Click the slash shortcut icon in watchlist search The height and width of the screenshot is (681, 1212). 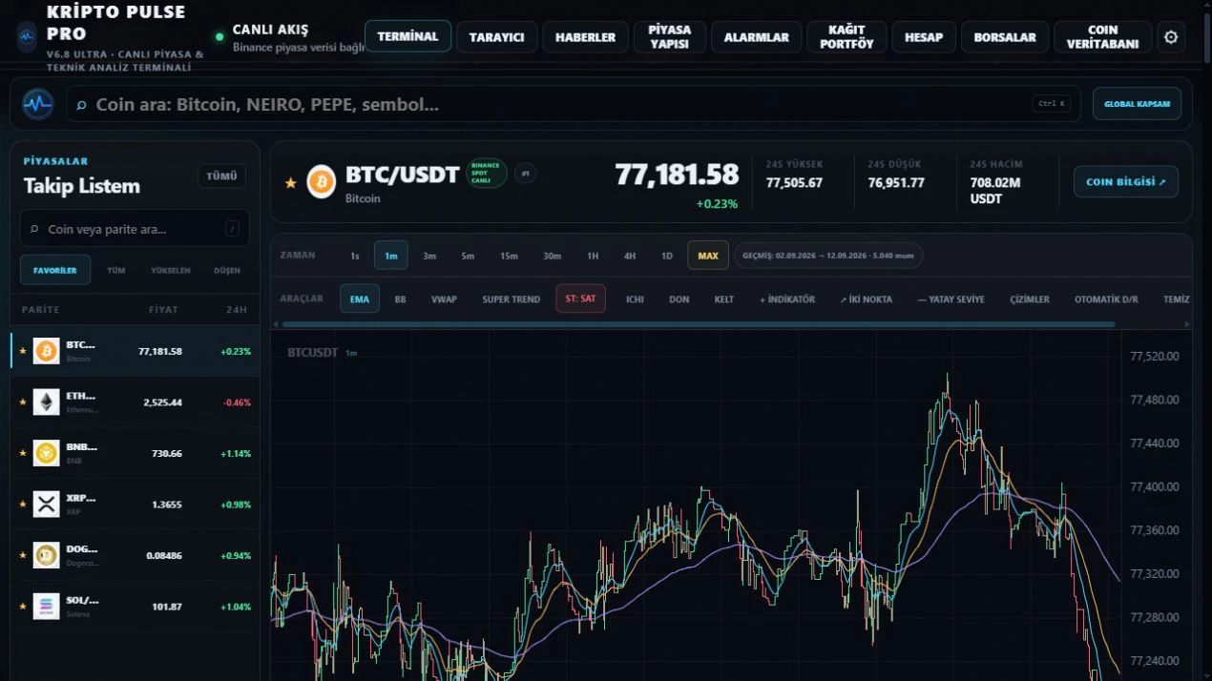(232, 229)
